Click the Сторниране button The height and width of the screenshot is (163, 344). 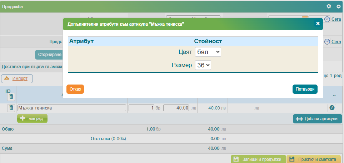(x=49, y=55)
